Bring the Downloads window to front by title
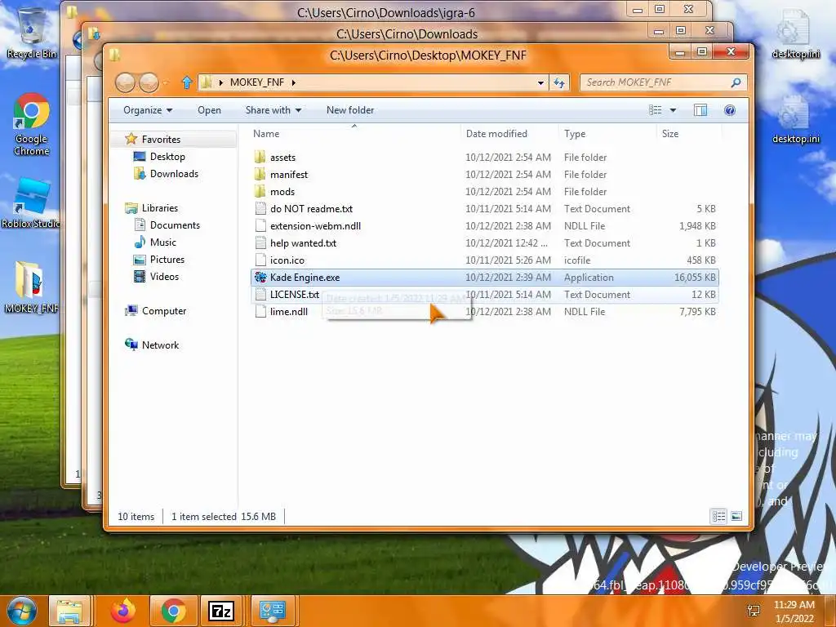 [407, 33]
